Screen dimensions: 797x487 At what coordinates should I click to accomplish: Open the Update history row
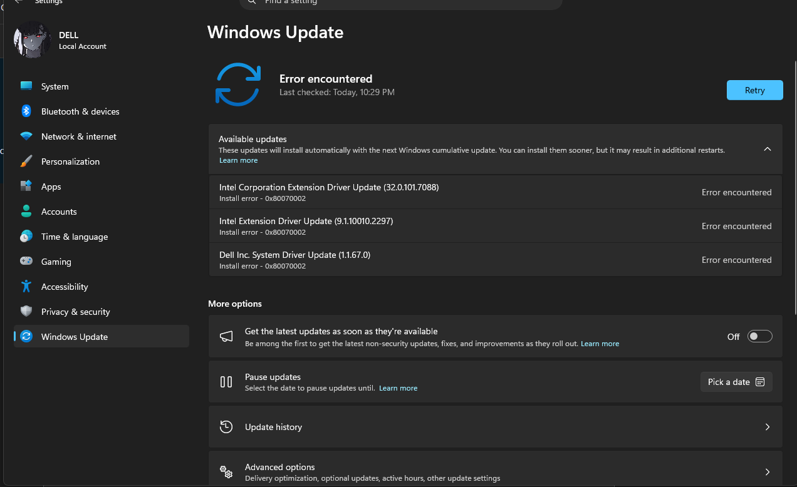pyautogui.click(x=495, y=427)
